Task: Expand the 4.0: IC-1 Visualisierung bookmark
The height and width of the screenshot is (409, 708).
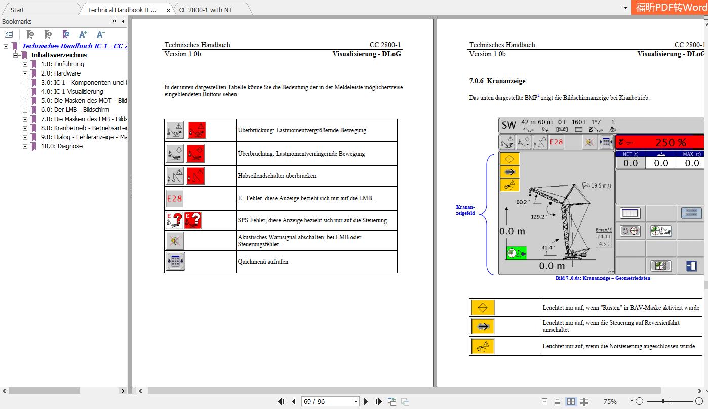Action: [x=24, y=91]
